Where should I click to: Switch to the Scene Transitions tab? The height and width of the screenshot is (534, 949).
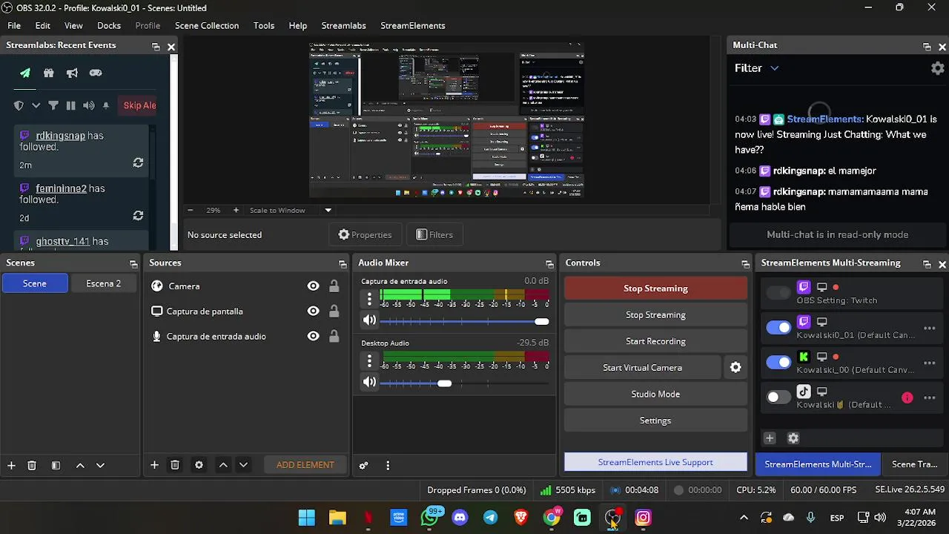(914, 464)
